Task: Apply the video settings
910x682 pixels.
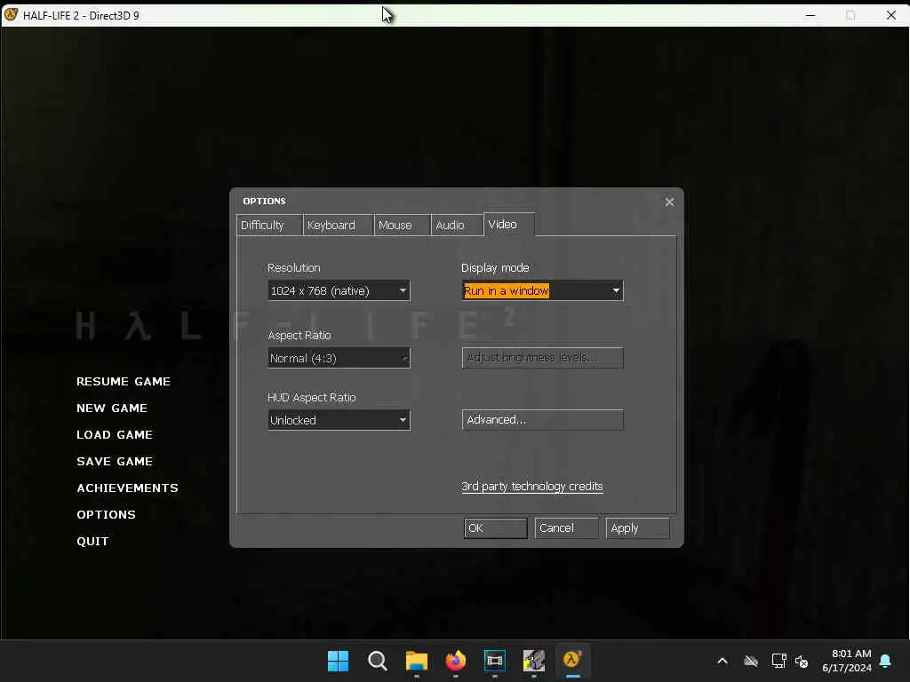Action: click(637, 528)
